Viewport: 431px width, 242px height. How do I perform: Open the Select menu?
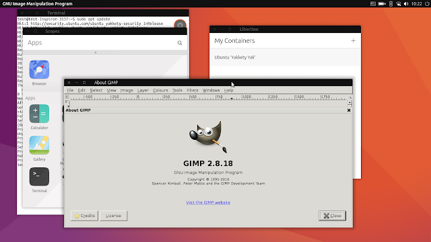coord(96,90)
